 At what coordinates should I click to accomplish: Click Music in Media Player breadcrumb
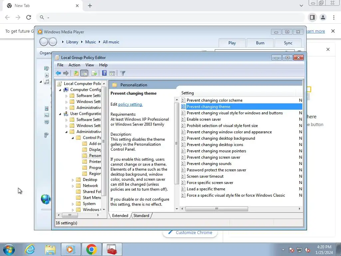(x=91, y=42)
